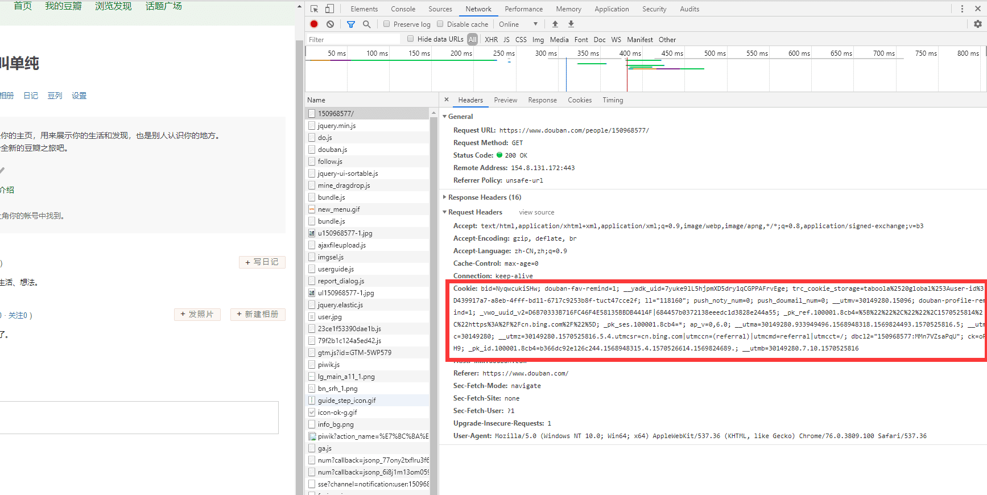Click the view source link
This screenshot has width=987, height=495.
coord(536,212)
